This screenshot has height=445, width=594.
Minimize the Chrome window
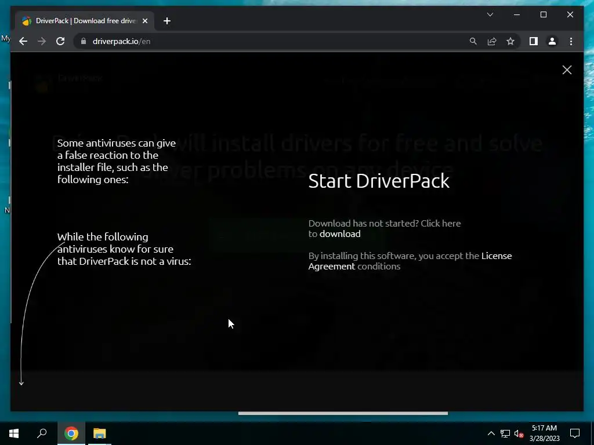tap(517, 14)
